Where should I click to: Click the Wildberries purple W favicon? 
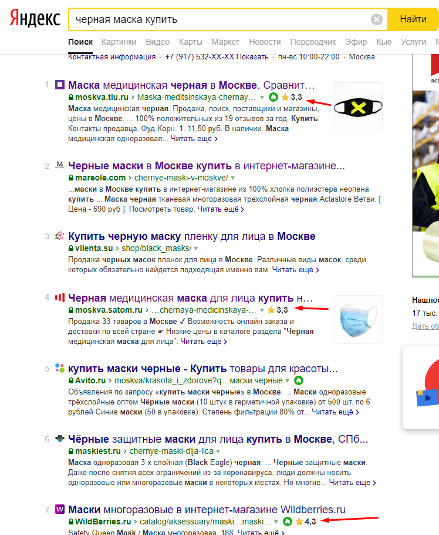click(59, 509)
